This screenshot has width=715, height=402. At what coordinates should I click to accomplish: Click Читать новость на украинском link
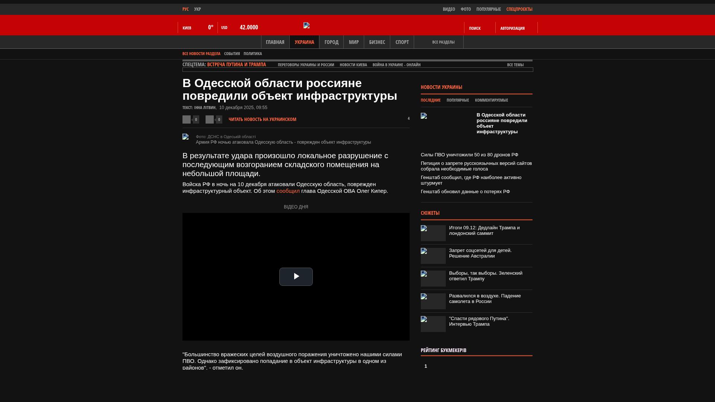click(x=263, y=119)
